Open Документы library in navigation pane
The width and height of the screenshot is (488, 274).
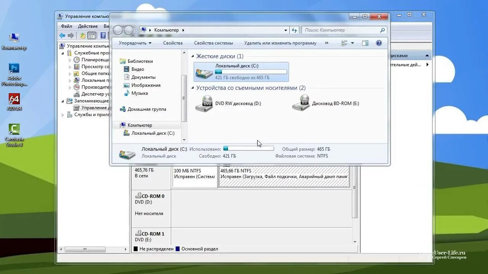click(x=143, y=77)
